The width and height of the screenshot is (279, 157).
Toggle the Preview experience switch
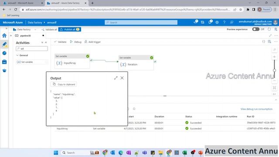pyautogui.click(x=256, y=29)
